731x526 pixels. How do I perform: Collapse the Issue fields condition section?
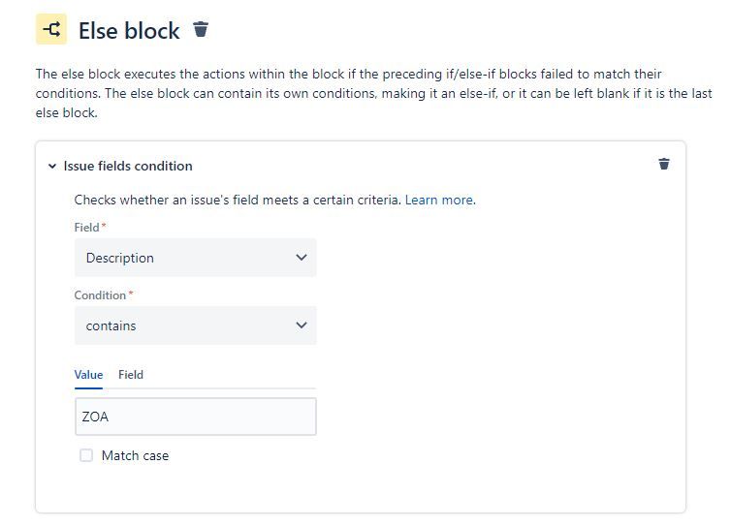(52, 166)
